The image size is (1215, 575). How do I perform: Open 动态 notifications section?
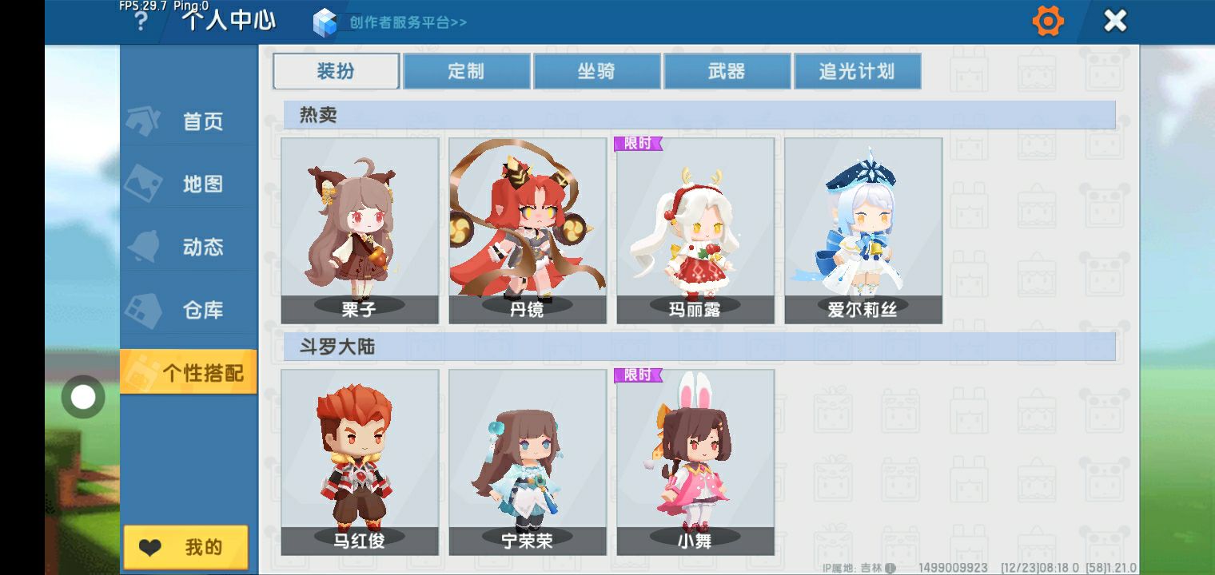click(x=189, y=247)
